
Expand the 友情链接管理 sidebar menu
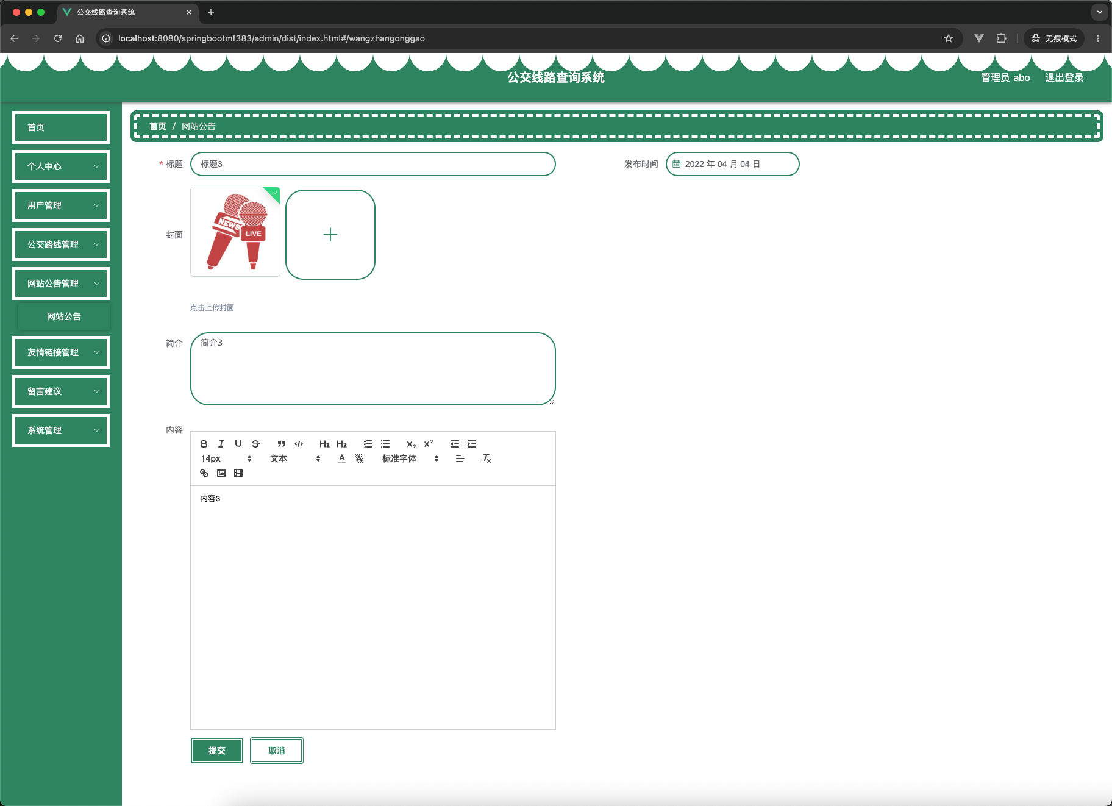point(61,352)
